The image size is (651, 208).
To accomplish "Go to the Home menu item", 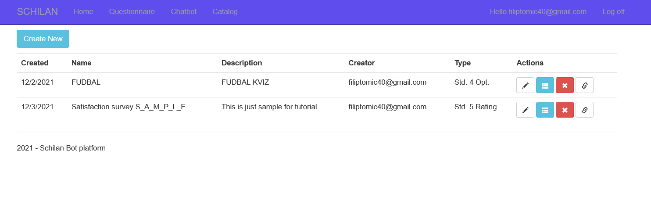I will click(83, 12).
